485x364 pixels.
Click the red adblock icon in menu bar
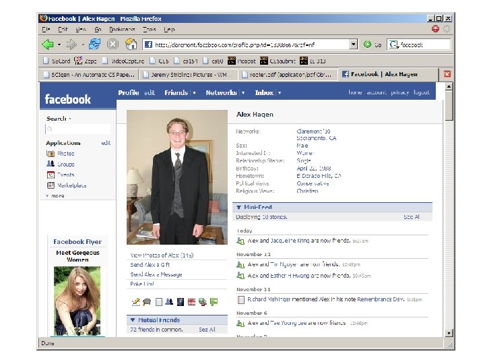pyautogui.click(x=435, y=29)
